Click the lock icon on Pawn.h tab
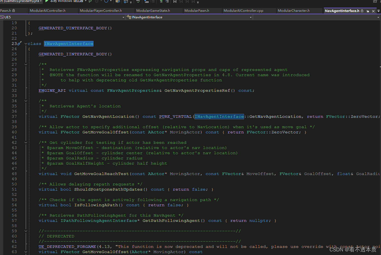381x255 pixels. (14, 11)
